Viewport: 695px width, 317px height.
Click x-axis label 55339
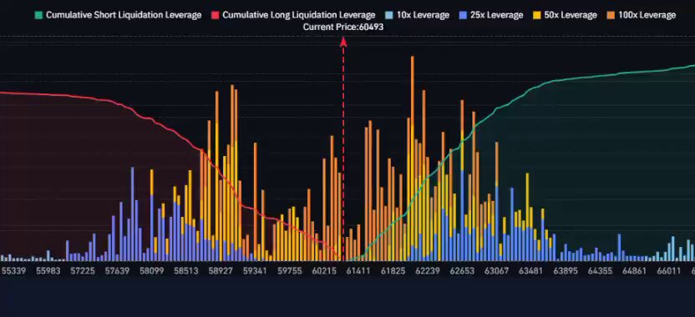13,270
